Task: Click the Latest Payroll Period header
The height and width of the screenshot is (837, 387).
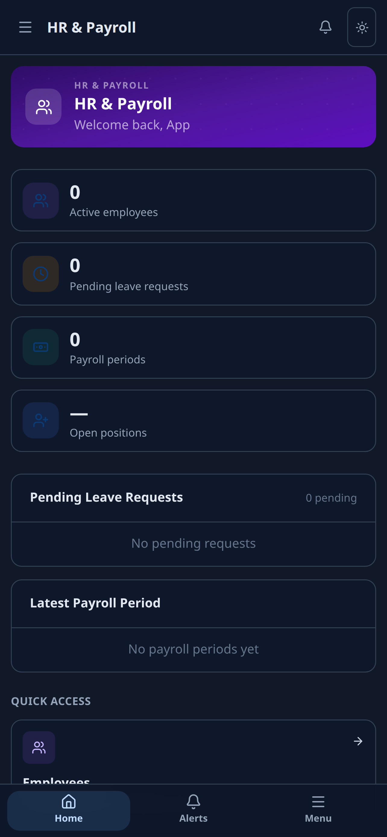Action: tap(95, 603)
